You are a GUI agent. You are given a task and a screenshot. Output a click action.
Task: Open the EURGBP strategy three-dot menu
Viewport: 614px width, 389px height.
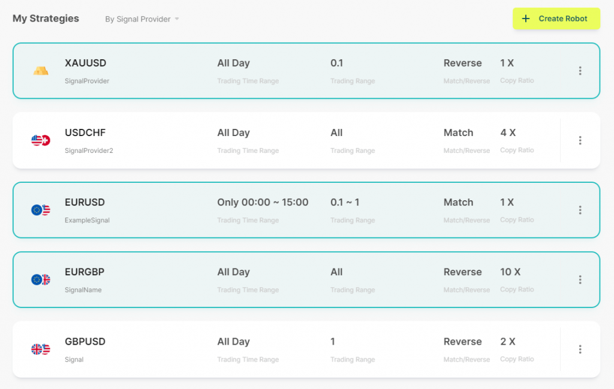[580, 280]
